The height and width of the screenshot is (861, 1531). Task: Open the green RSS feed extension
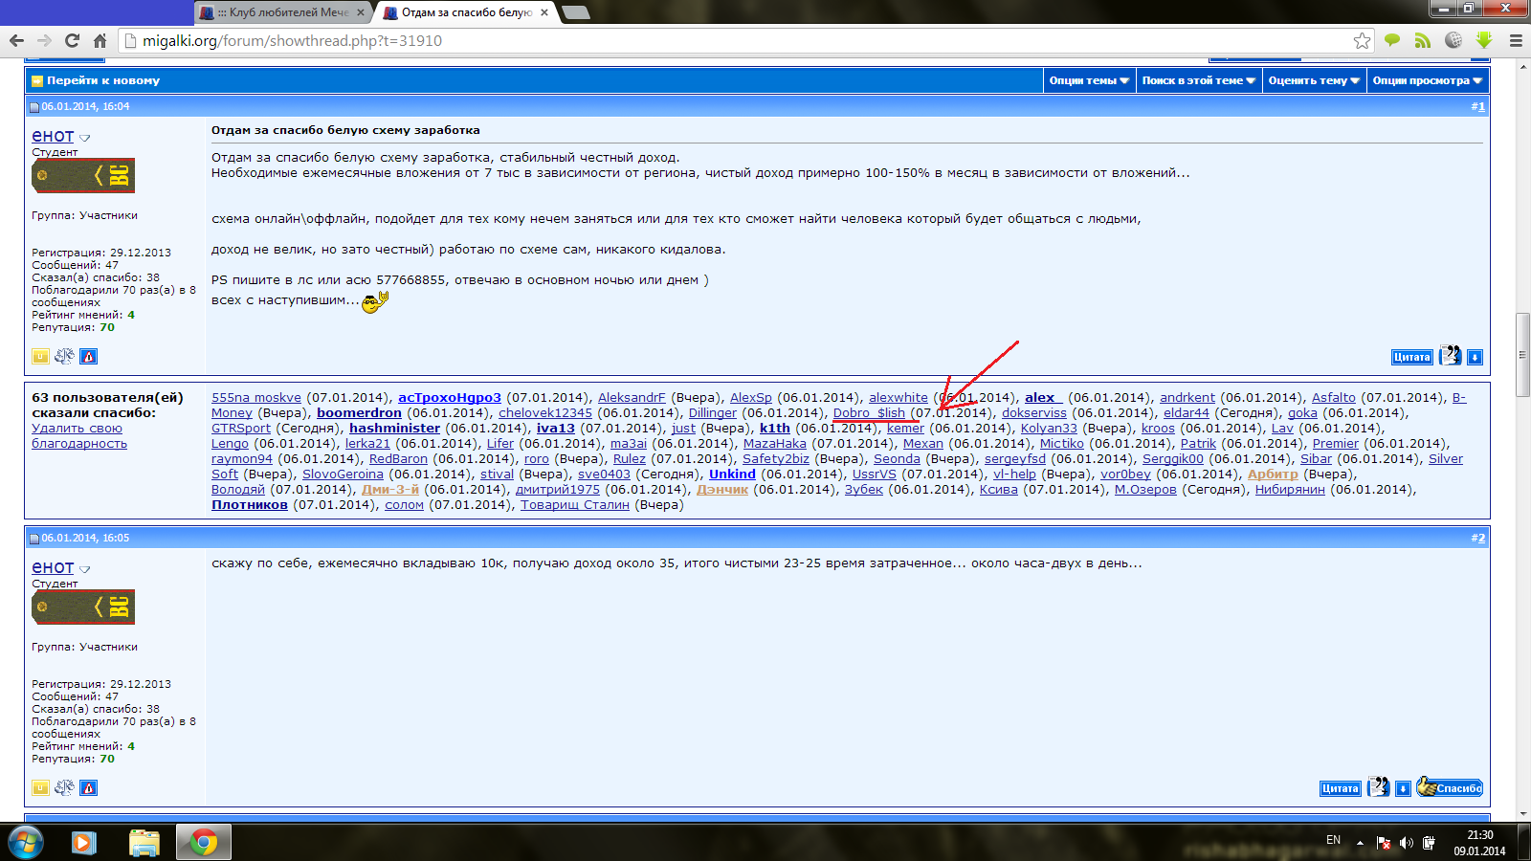[x=1423, y=40]
